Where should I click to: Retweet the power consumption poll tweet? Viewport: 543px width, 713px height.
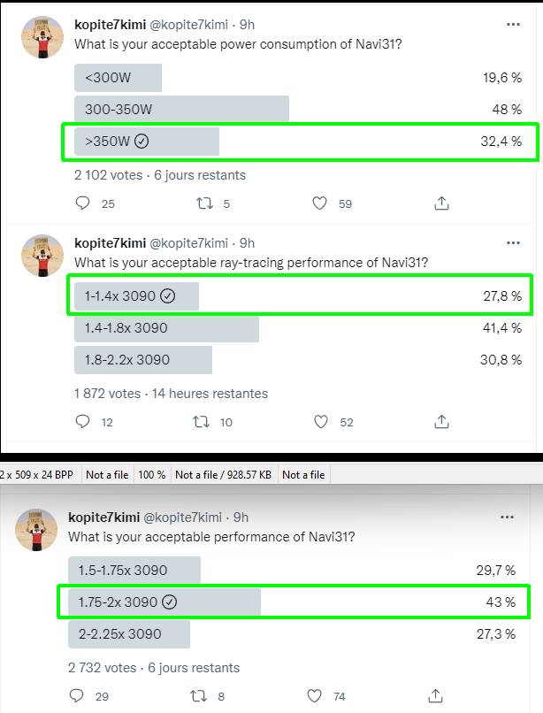pos(203,203)
